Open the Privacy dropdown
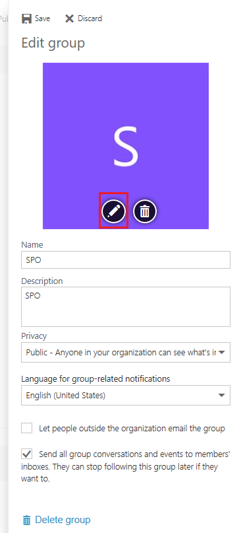Viewport: 243px width, 533px height. (x=126, y=353)
